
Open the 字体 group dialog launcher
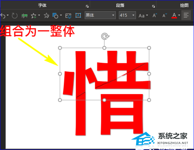click(x=87, y=6)
